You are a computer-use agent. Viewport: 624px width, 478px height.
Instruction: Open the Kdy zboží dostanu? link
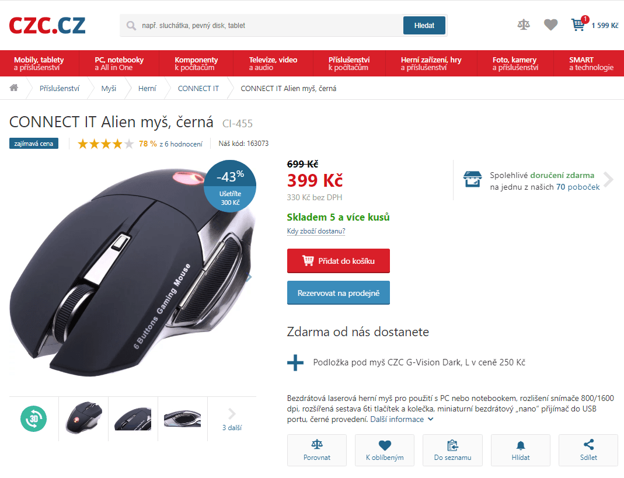click(x=316, y=231)
